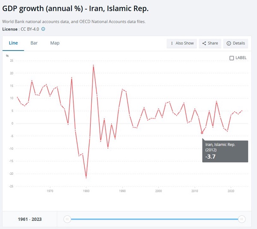This screenshot has width=257, height=229.
Task: Switch to the Bar chart tab
Action: click(x=34, y=43)
